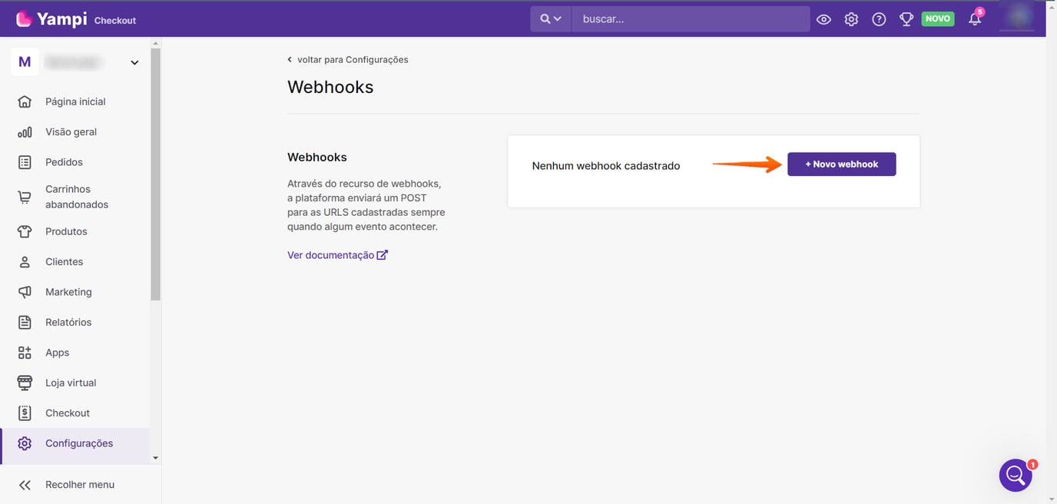
Task: Launch the support chat bubble
Action: (1016, 475)
